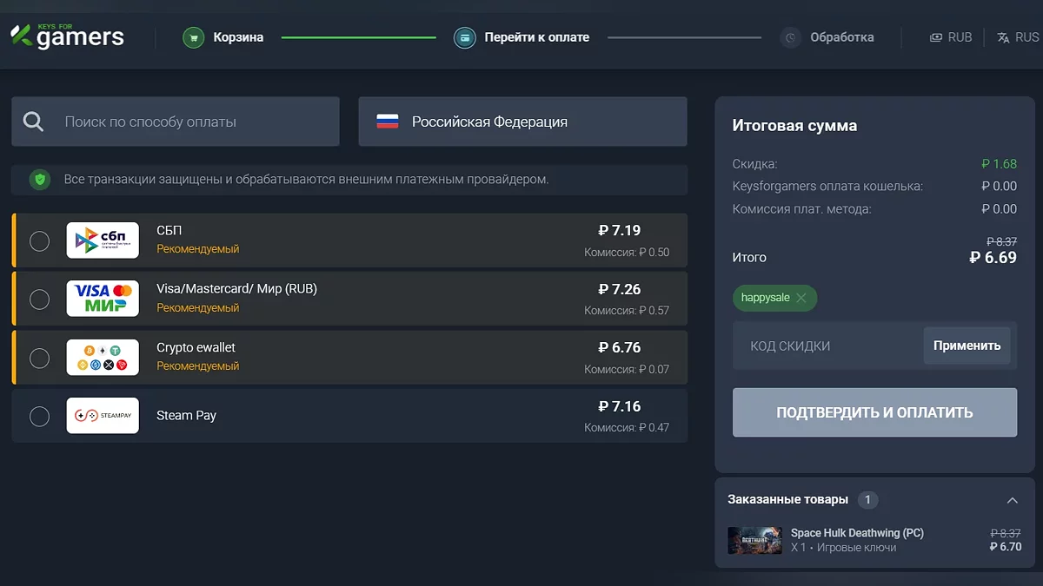Collapse the Заказанные товары section
Image resolution: width=1043 pixels, height=586 pixels.
tap(1012, 500)
